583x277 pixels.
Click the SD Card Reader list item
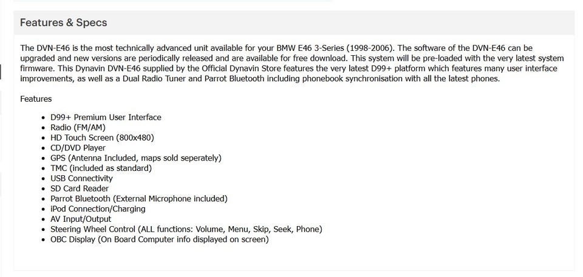(80, 189)
